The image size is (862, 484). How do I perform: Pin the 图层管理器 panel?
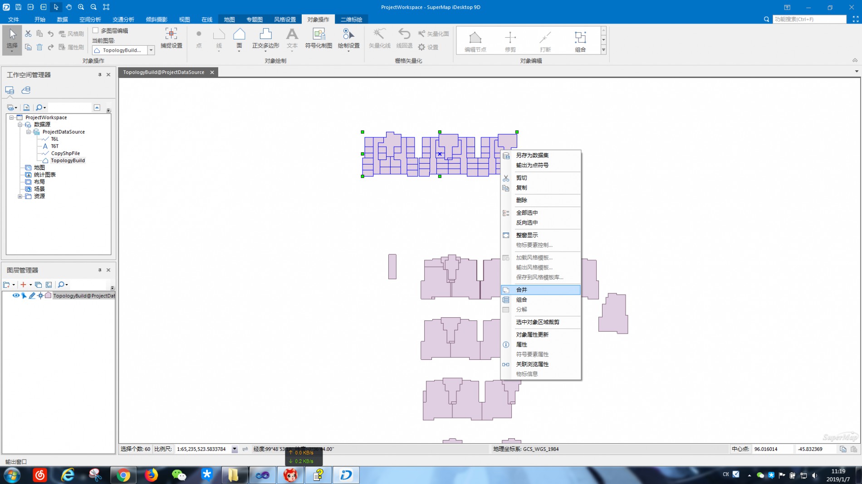[x=100, y=270]
